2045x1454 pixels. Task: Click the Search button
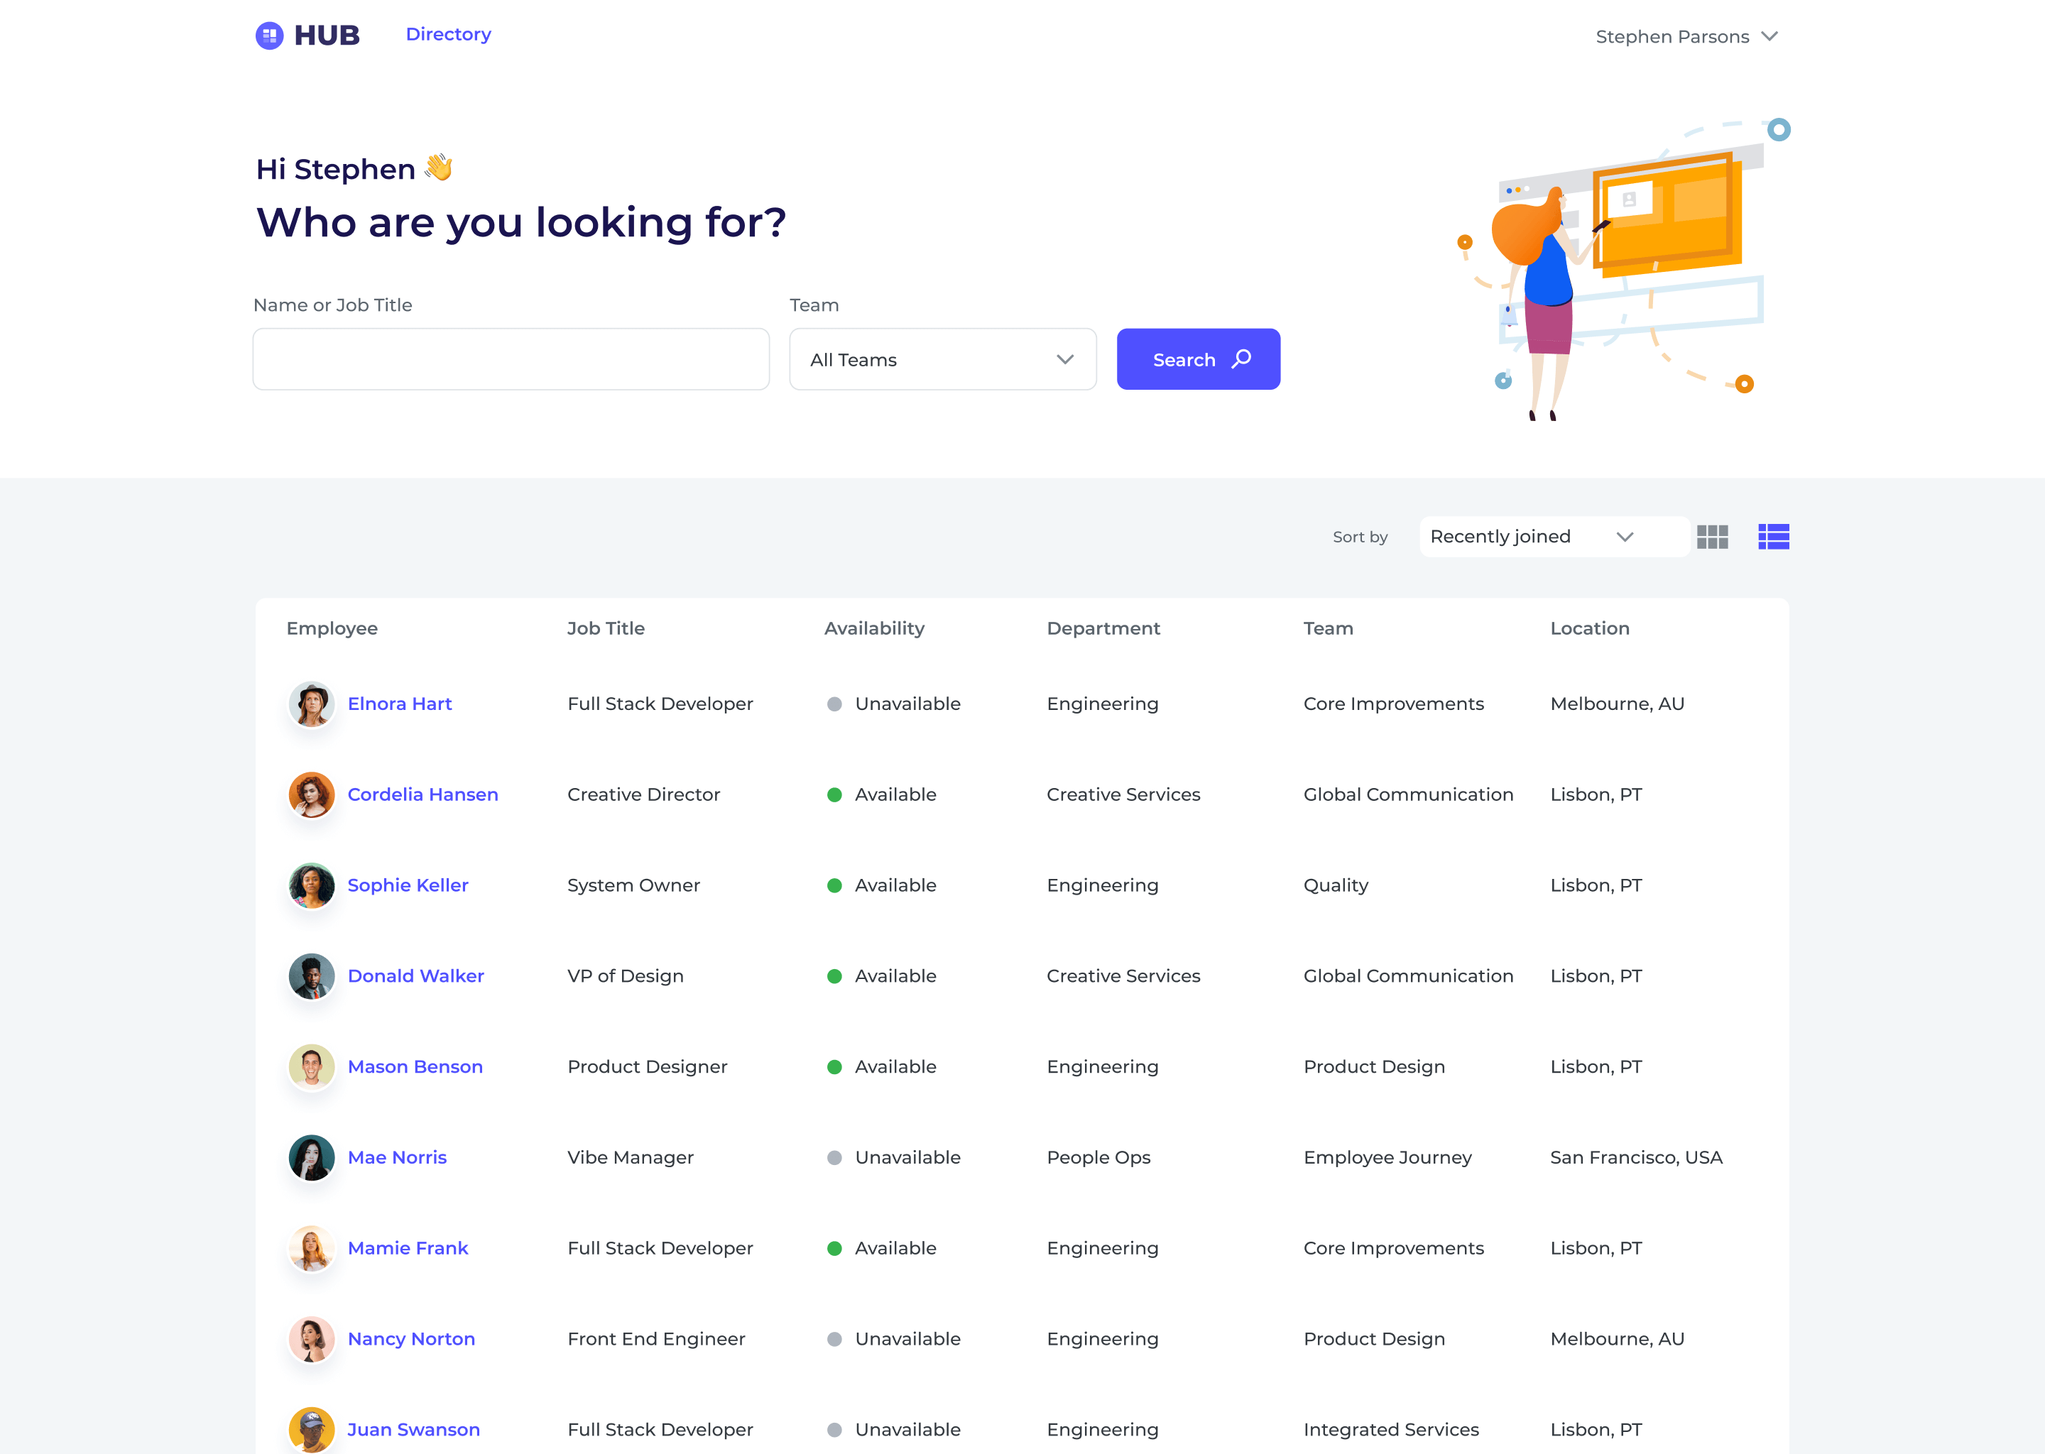click(1198, 359)
